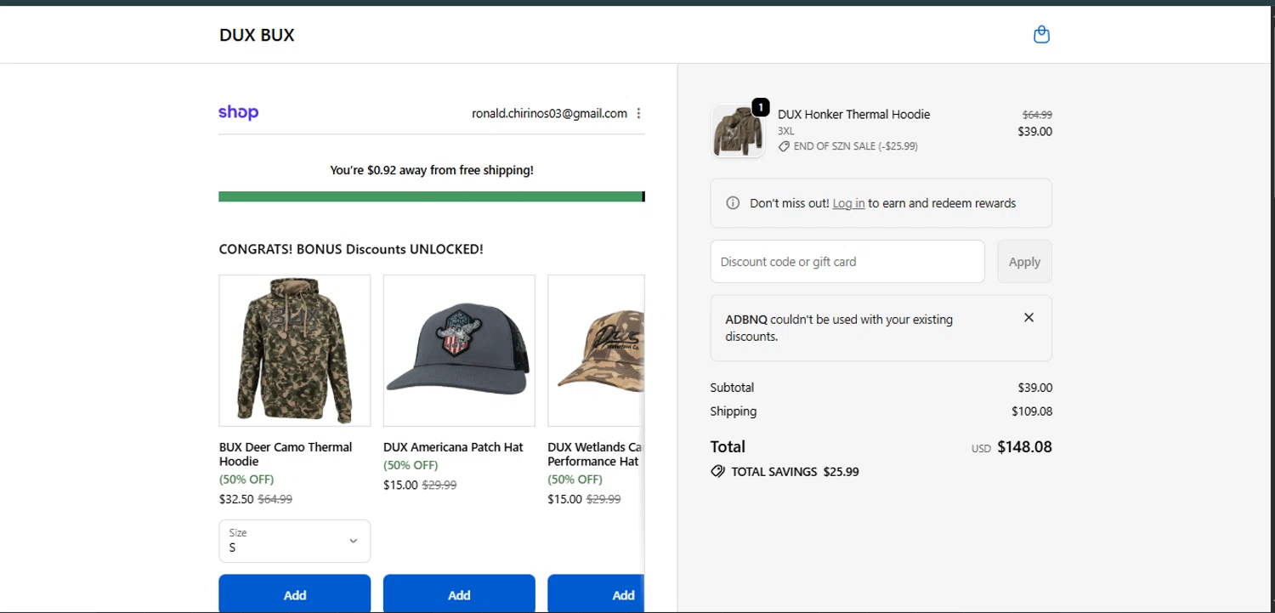Open the Size dropdown for Deer Camo hoodie
The image size is (1275, 613).
pos(294,541)
